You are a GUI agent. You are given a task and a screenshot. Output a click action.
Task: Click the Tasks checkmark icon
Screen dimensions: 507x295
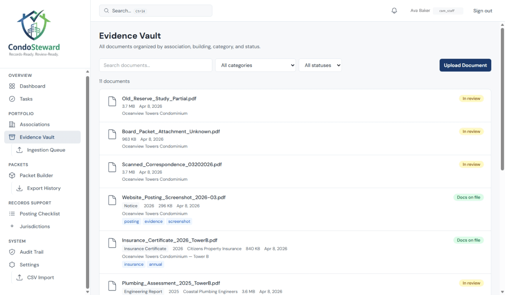click(x=12, y=99)
